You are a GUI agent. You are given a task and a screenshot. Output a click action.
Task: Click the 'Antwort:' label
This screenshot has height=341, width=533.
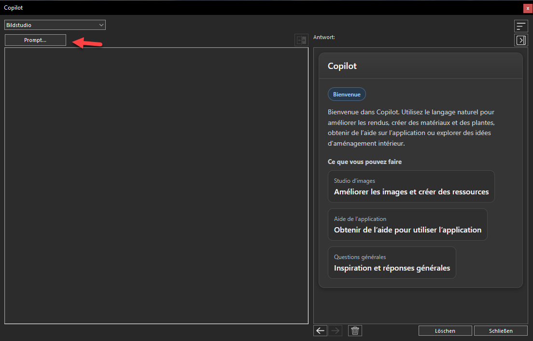click(324, 37)
